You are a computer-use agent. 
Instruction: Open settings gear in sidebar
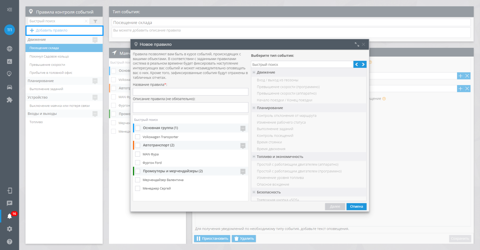(x=9, y=229)
